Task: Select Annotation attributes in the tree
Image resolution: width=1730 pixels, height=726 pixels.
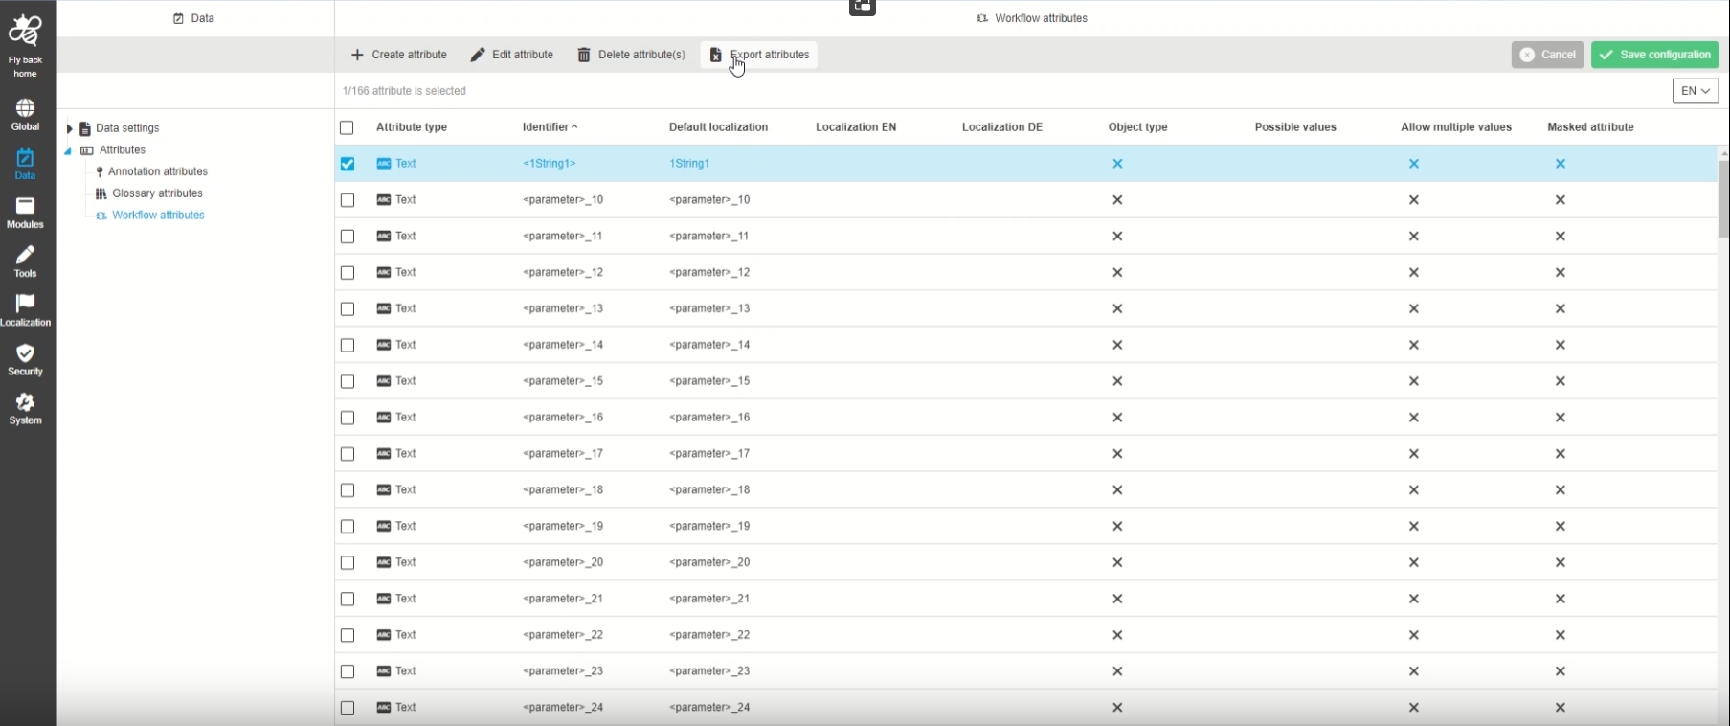Action: [x=157, y=171]
